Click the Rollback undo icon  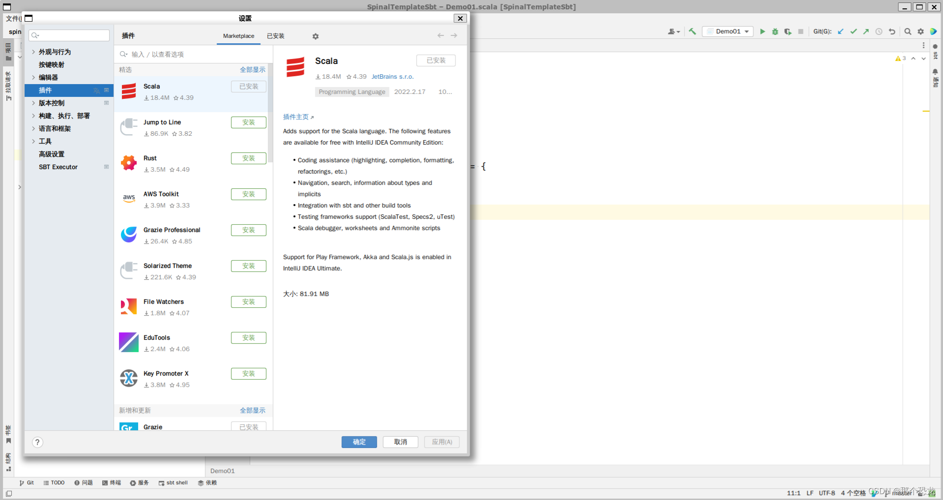892,31
